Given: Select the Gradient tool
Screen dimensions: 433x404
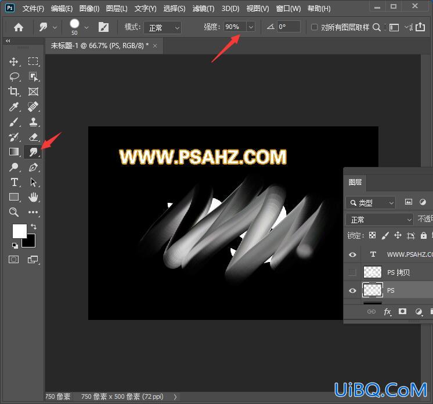Looking at the screenshot, I should tap(14, 152).
